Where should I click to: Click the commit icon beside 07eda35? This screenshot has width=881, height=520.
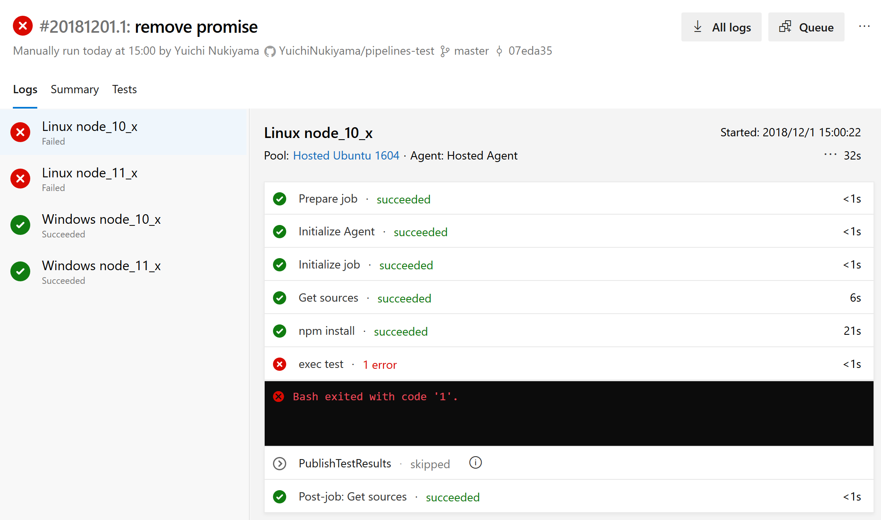500,51
